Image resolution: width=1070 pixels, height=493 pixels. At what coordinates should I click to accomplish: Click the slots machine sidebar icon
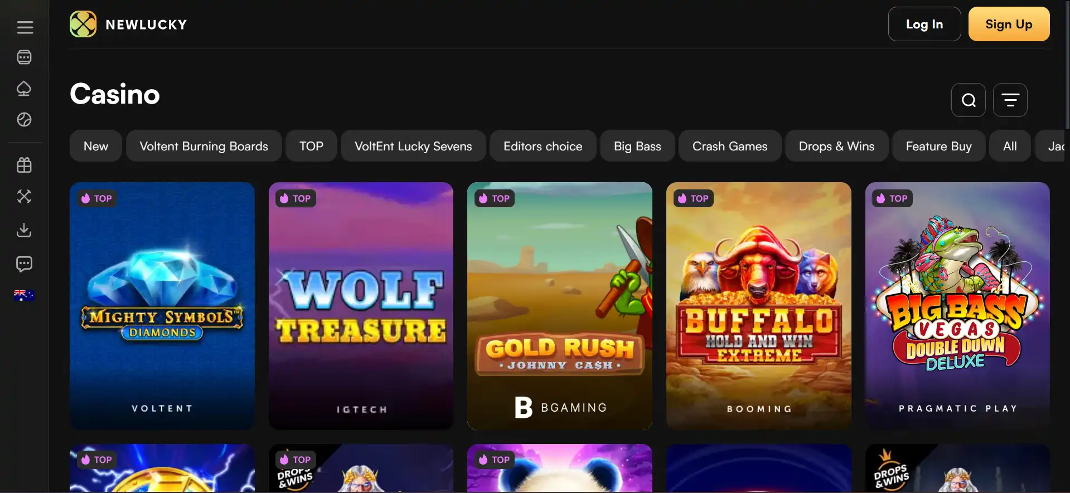(25, 57)
